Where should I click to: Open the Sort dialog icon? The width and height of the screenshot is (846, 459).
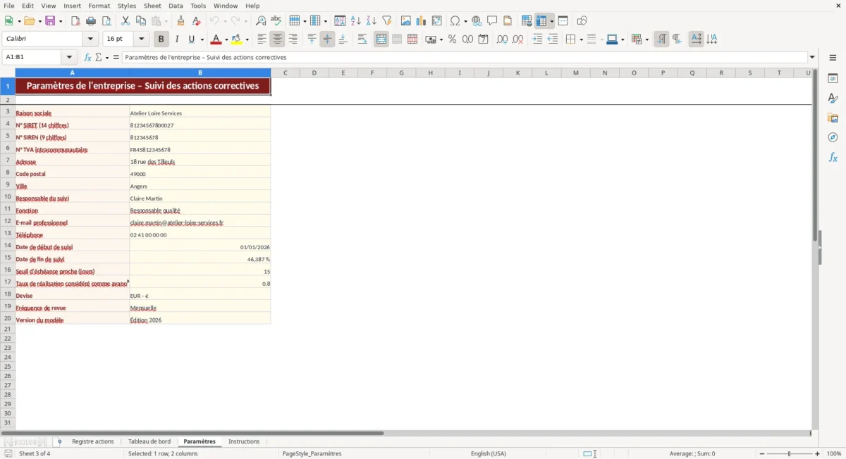point(340,21)
